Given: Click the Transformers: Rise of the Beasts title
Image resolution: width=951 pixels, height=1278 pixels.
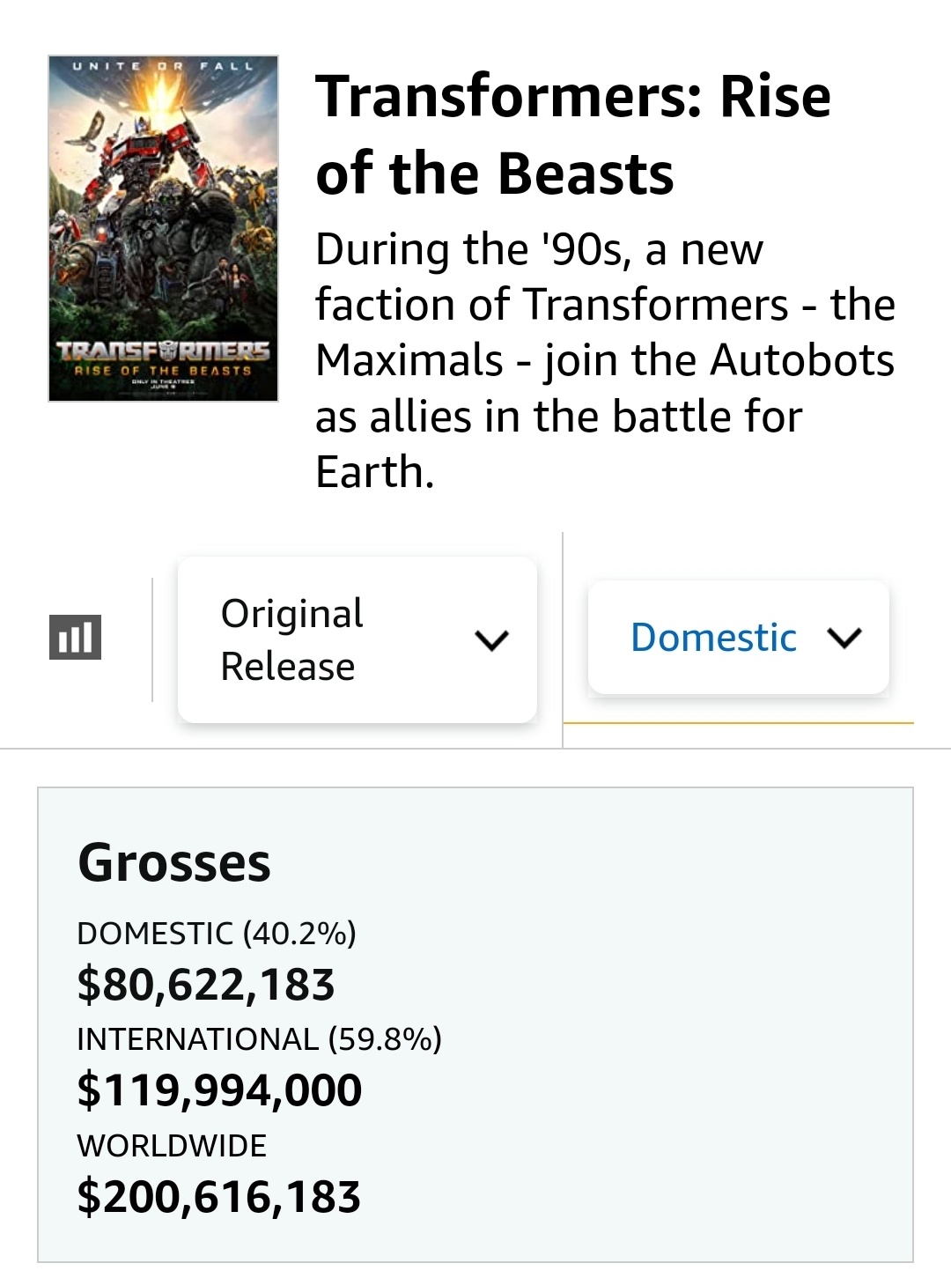Looking at the screenshot, I should pyautogui.click(x=573, y=134).
